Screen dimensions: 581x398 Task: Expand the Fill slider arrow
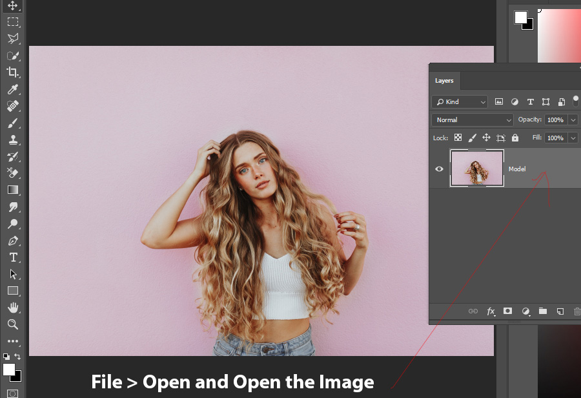(573, 138)
